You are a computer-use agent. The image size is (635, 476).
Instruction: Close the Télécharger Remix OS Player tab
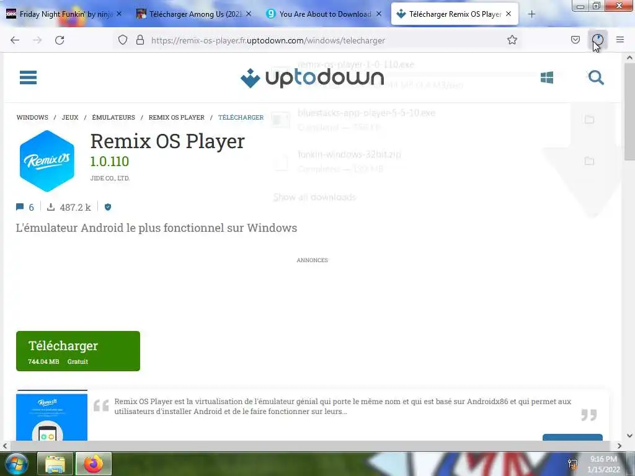(x=508, y=14)
